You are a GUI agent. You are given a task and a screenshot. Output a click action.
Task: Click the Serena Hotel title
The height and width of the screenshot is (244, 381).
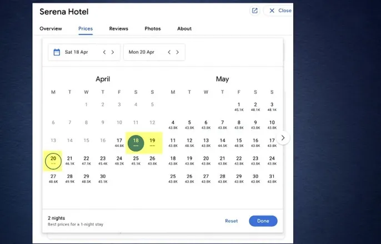[x=64, y=12]
